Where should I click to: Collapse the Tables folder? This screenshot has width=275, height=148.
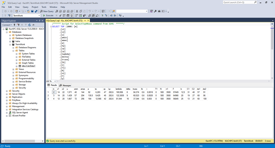pos(13,51)
